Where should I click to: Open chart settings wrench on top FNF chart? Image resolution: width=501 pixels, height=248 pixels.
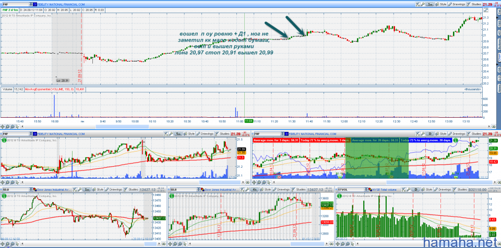423,4
